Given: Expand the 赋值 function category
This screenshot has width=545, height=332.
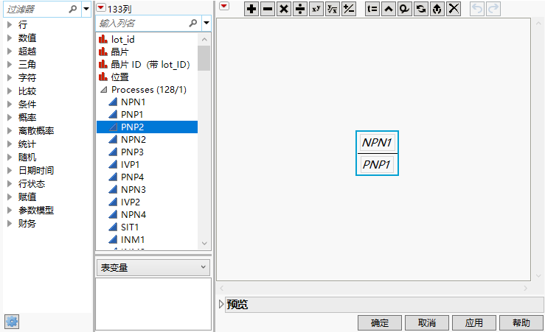Looking at the screenshot, I should coord(10,197).
